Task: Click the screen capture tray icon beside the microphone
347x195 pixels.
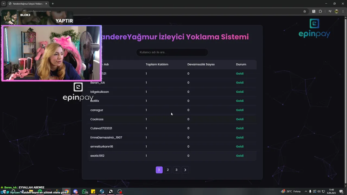Action: point(314,191)
